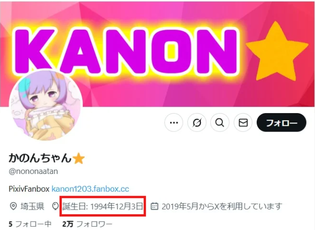This screenshot has width=315, height=230.
Task: Open direct message envelope icon
Action: (243, 123)
